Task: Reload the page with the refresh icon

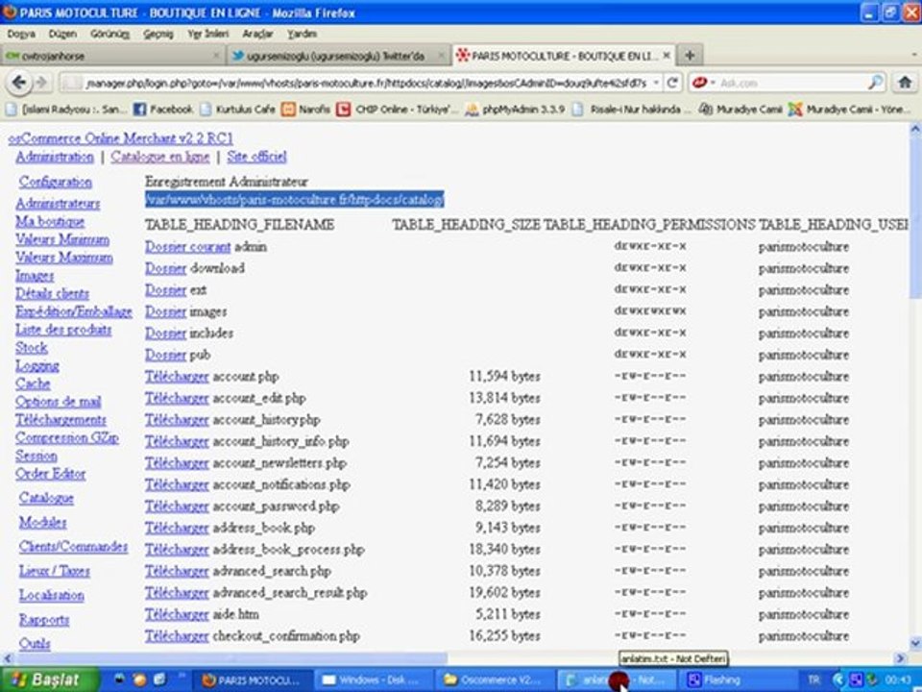Action: coord(672,83)
